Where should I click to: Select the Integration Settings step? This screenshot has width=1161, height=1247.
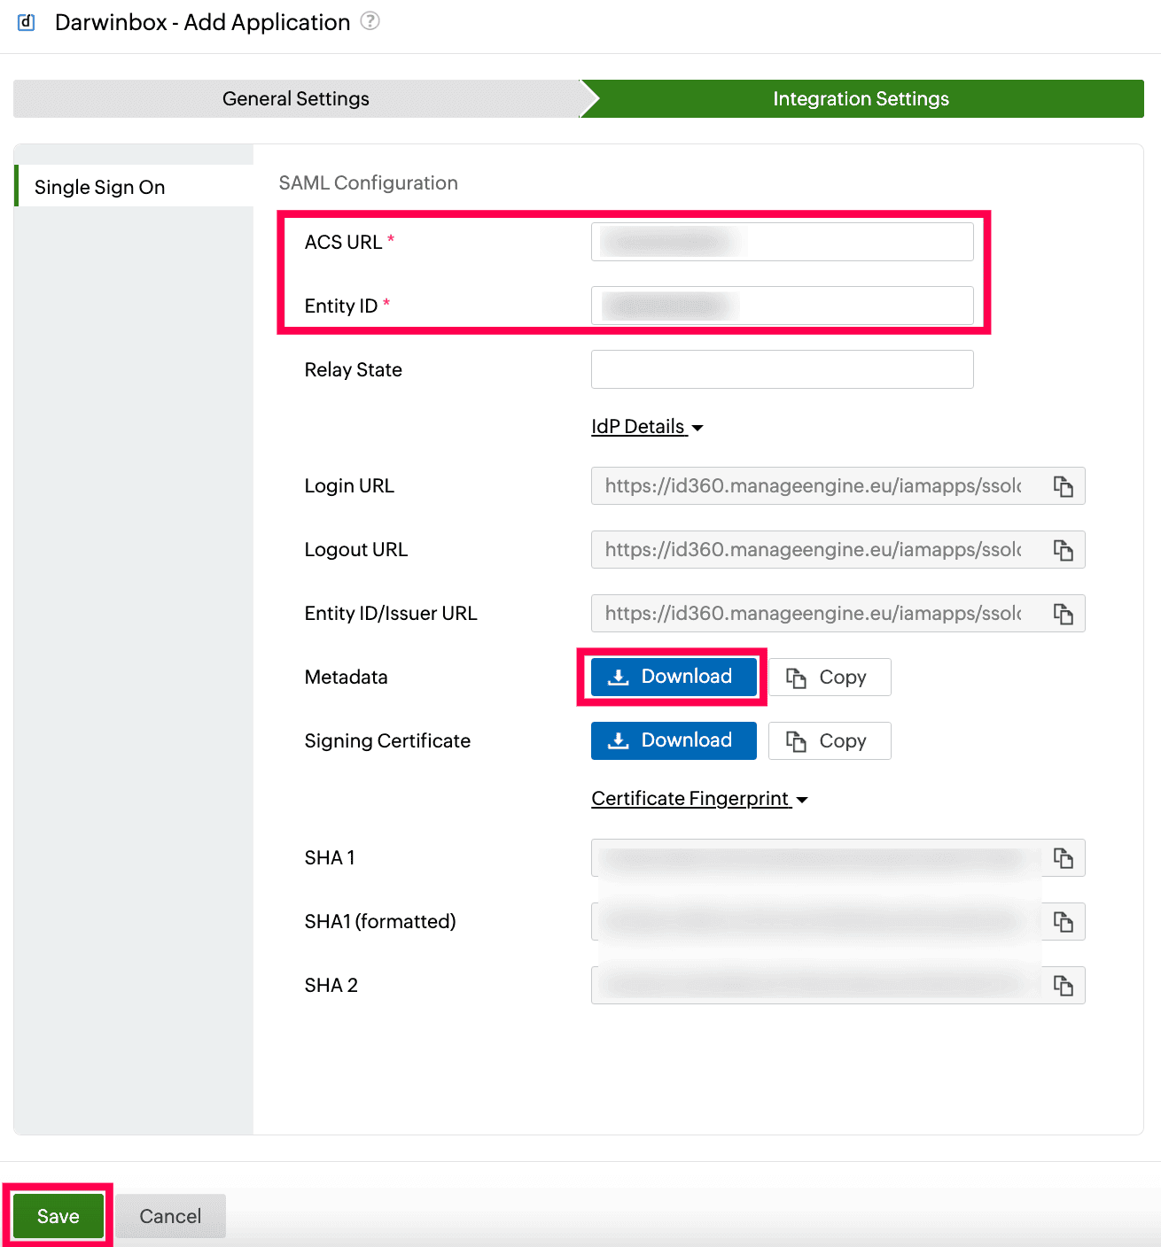tap(861, 98)
